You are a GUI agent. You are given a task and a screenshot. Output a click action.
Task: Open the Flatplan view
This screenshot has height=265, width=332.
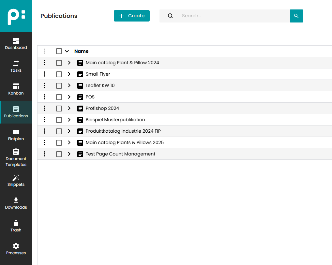(16, 135)
